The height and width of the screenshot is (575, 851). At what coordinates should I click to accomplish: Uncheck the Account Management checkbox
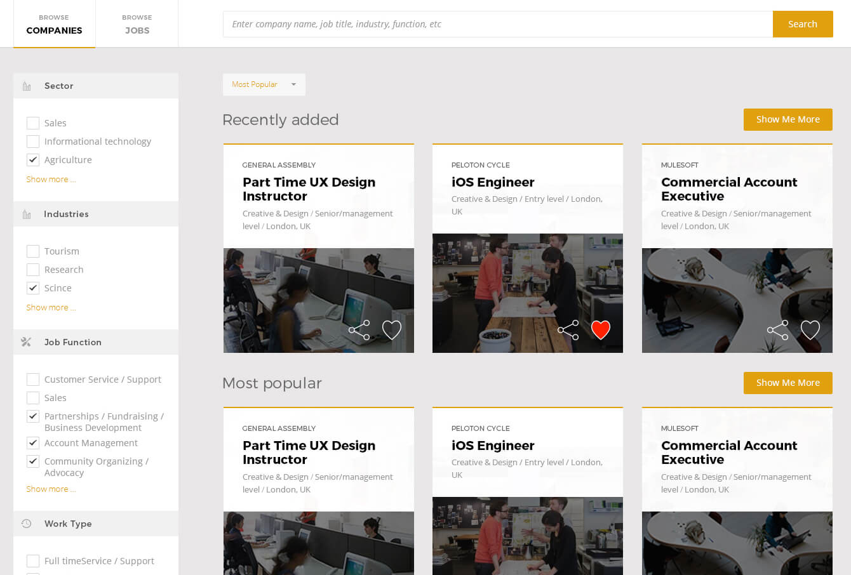33,443
